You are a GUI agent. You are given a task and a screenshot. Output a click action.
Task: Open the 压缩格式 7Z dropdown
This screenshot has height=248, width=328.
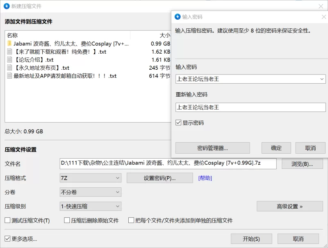(x=90, y=178)
